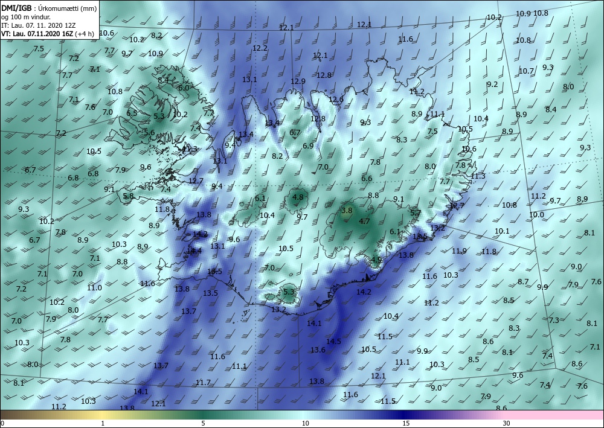This screenshot has width=604, height=428.
Task: Click the 5.6 value in the Westfjords
Action: click(149, 132)
